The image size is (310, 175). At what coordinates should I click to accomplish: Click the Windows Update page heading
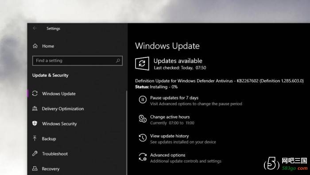click(167, 46)
